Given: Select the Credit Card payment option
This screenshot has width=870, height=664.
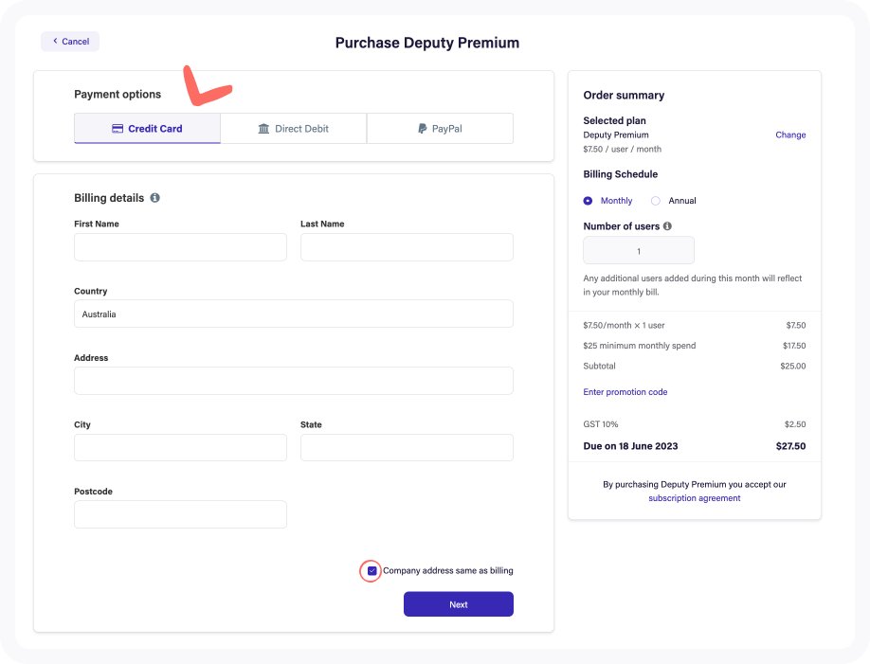Looking at the screenshot, I should click(x=147, y=128).
